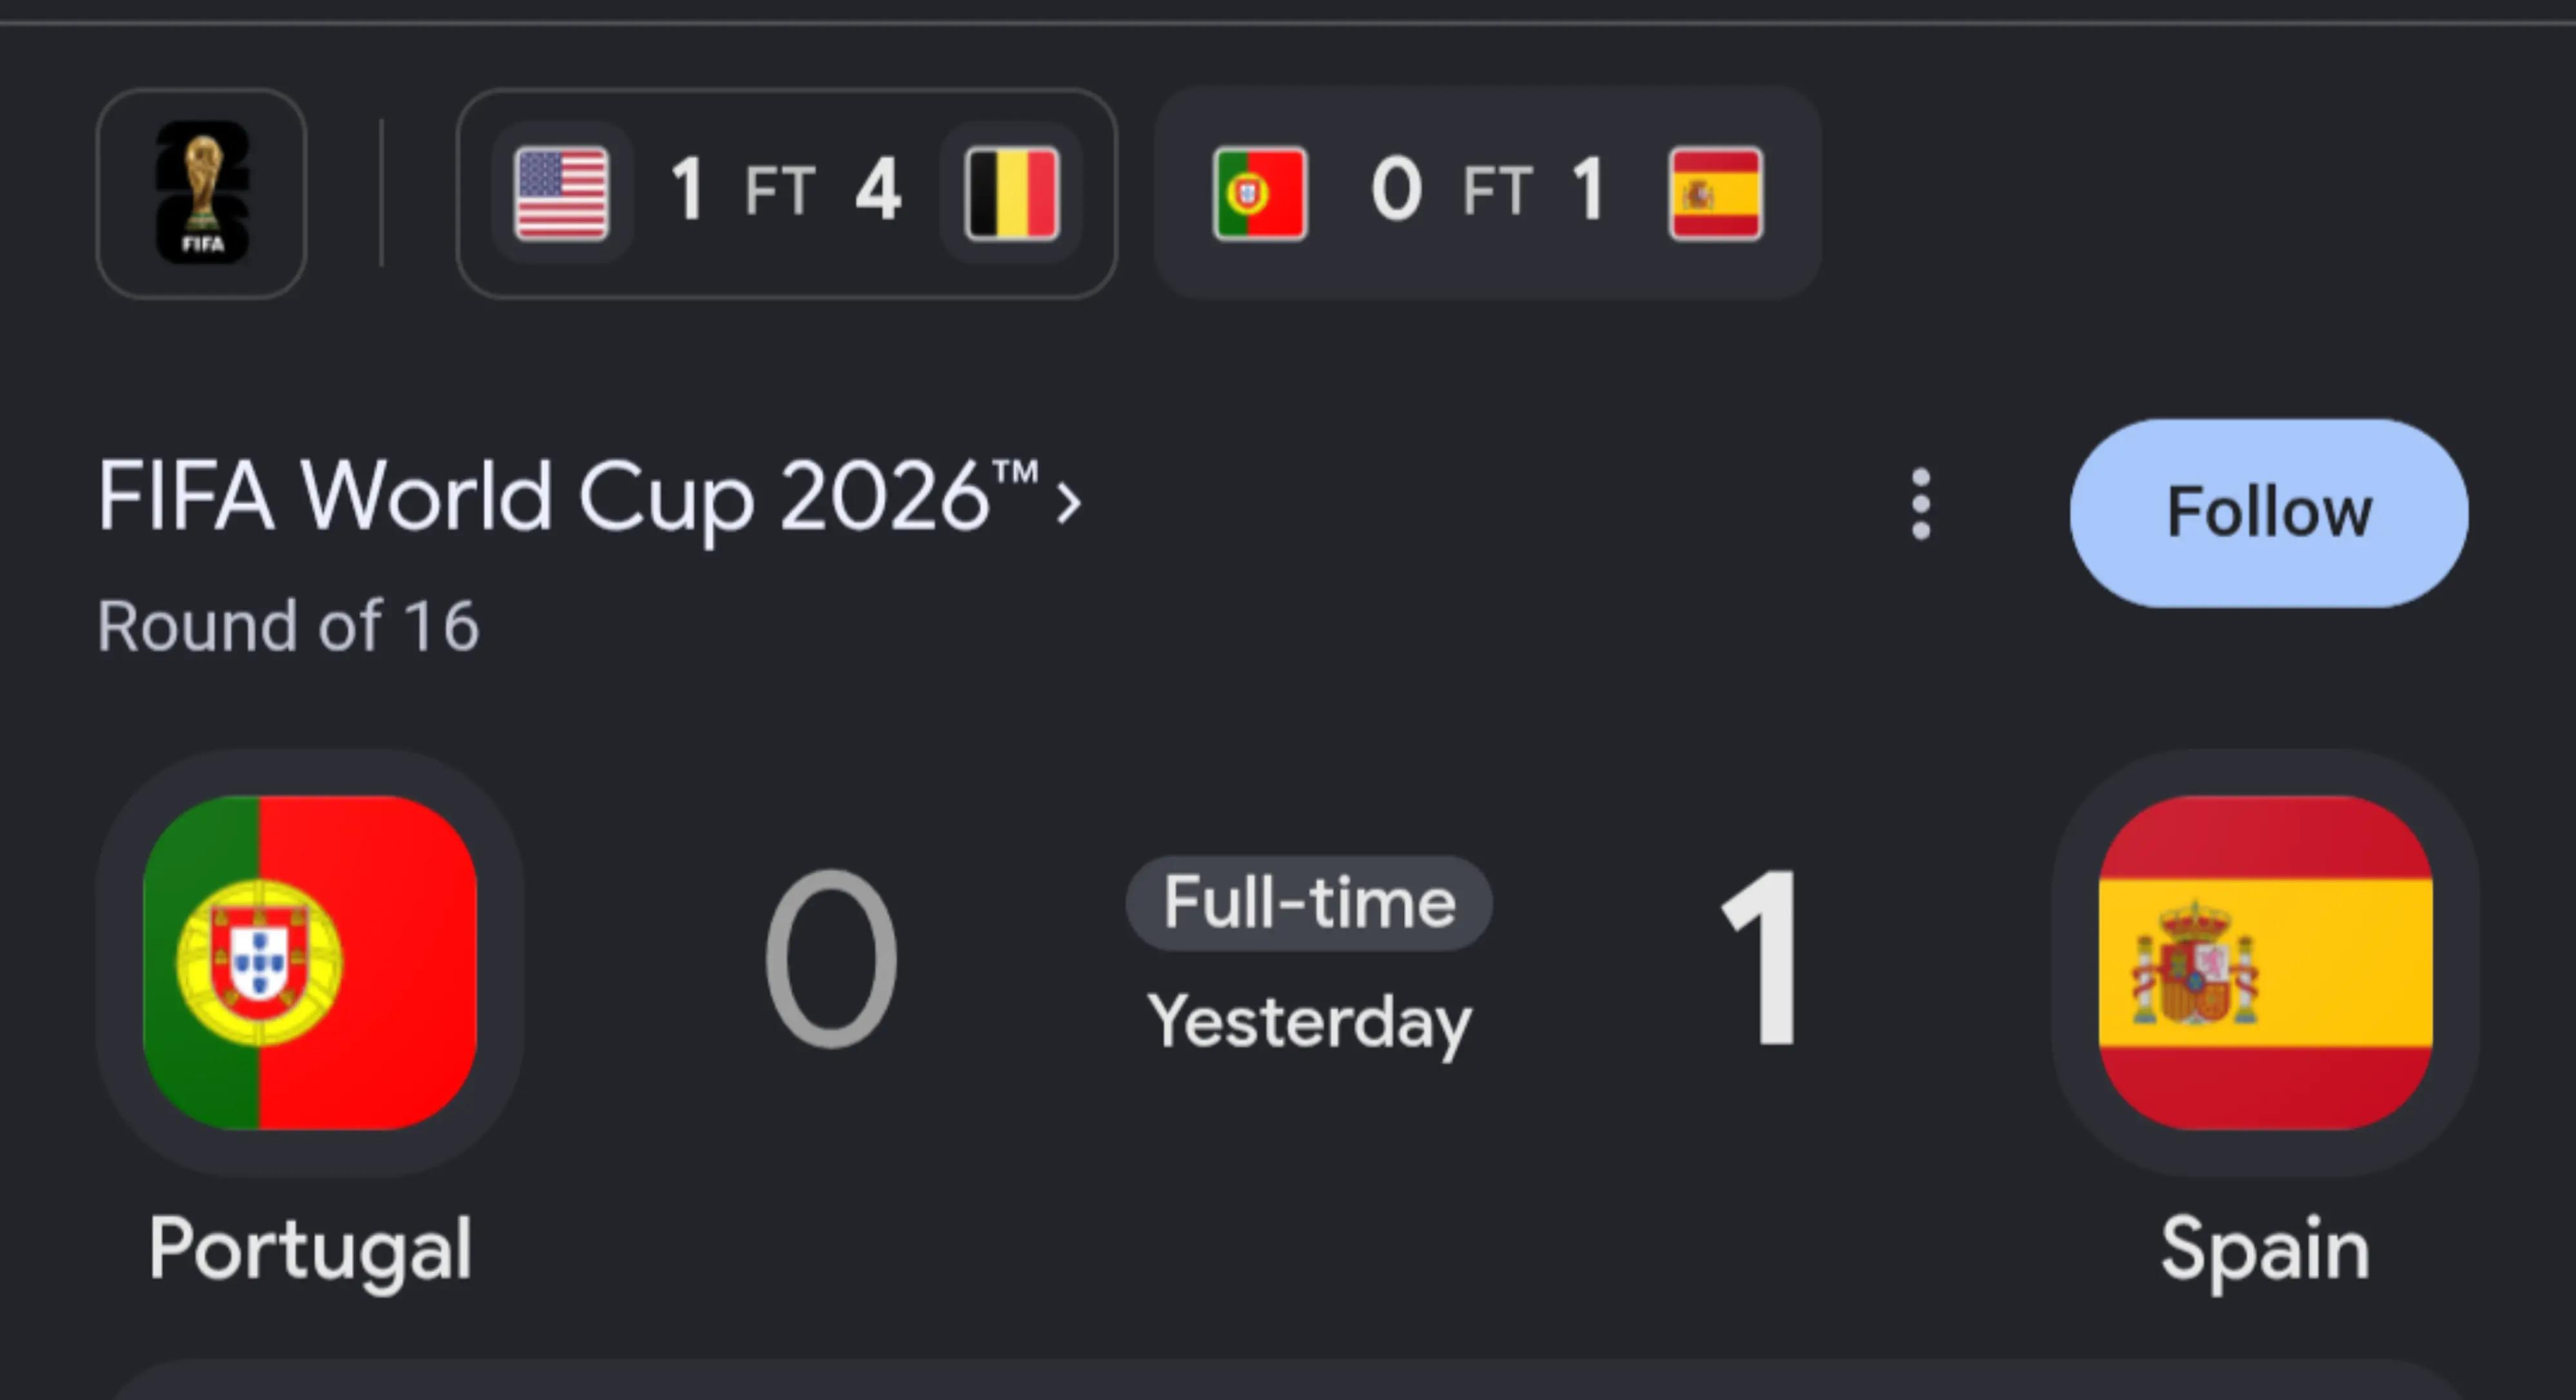
Task: Open the FIFA World Cup trophy icon
Action: pos(202,193)
